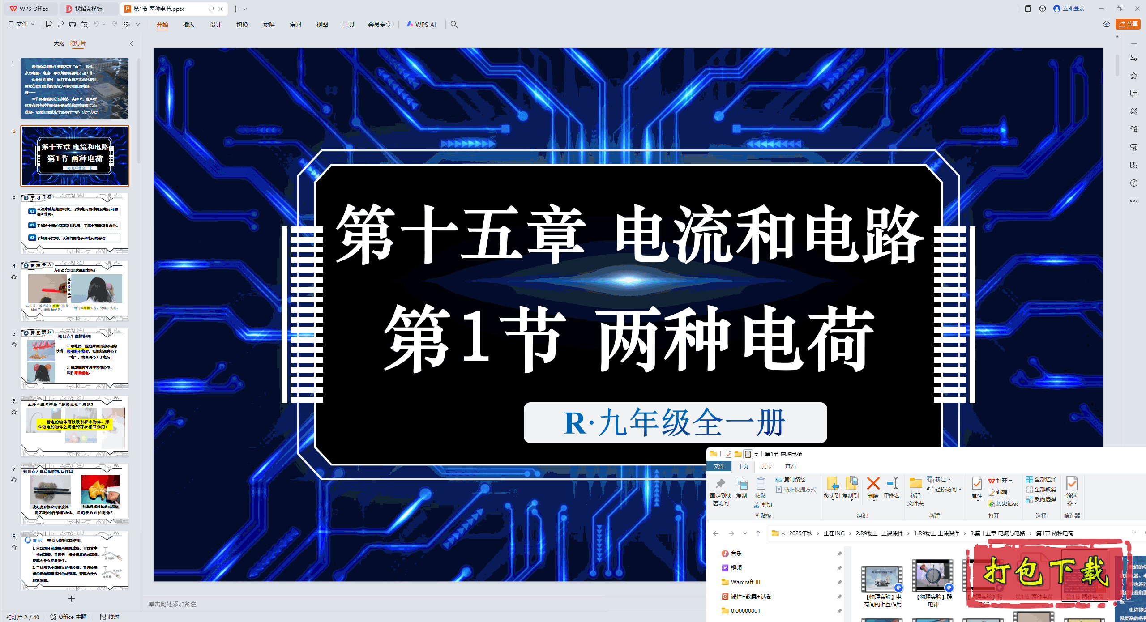The width and height of the screenshot is (1146, 622).
Task: Click the editor vertical scrollbar thumb
Action: [x=1117, y=65]
